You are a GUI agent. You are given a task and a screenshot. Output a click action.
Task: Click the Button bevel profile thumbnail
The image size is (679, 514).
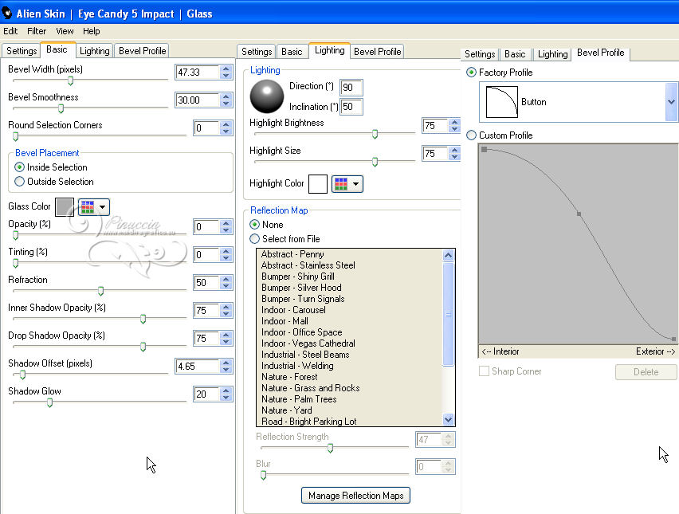[502, 102]
